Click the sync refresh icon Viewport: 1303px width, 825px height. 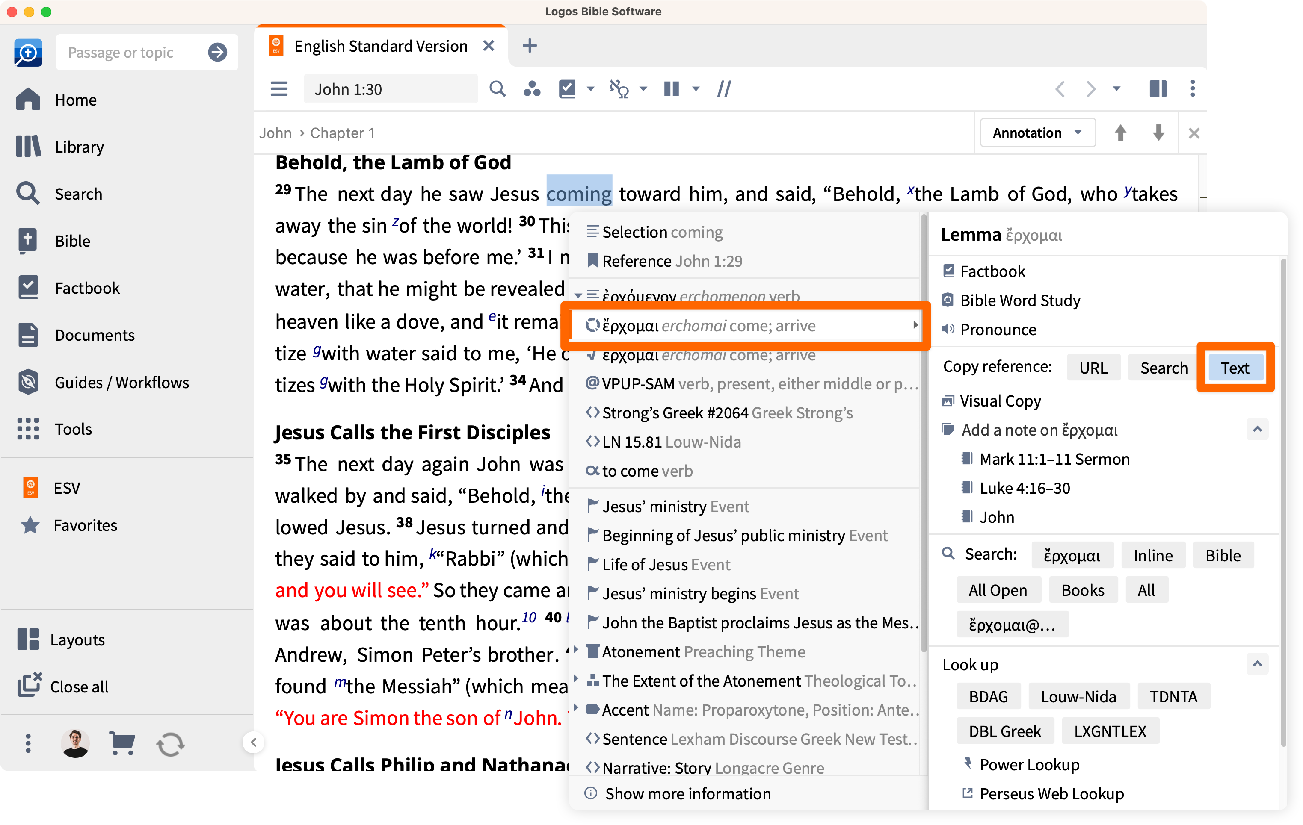click(x=170, y=744)
